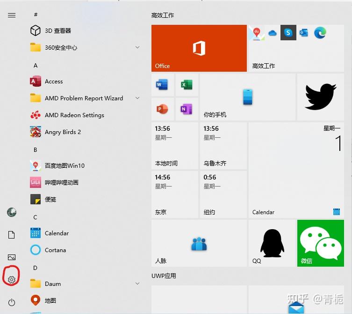Open the 你的手机 phone tile
Image resolution: width=352 pixels, height=314 pixels.
click(248, 97)
